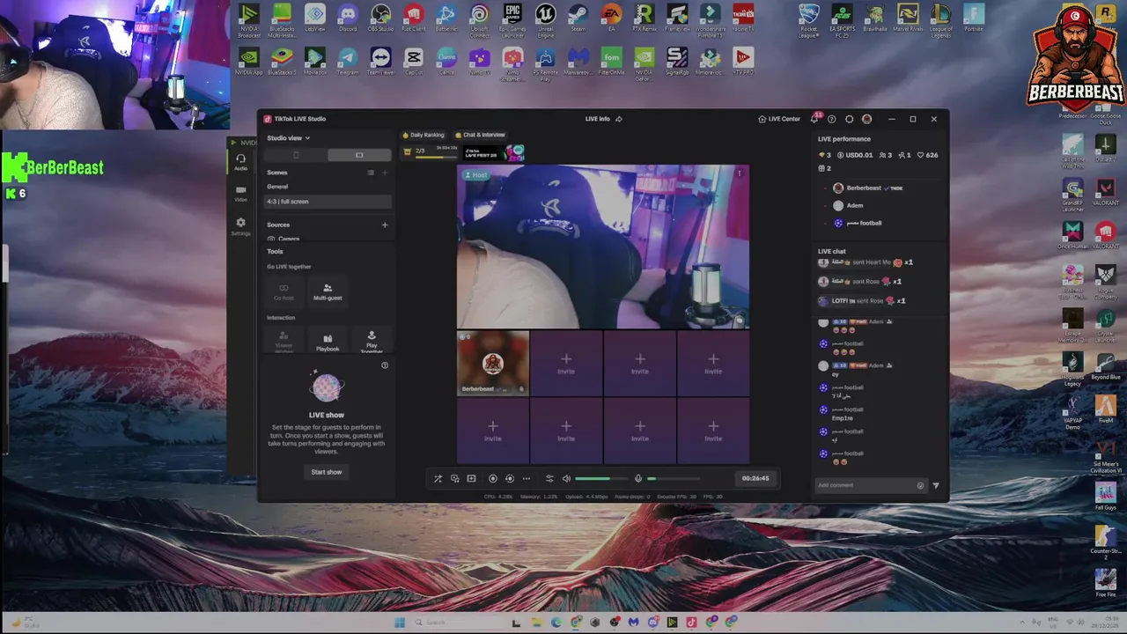1127x634 pixels.
Task: Open the audio mixer sliders icon
Action: tap(549, 479)
